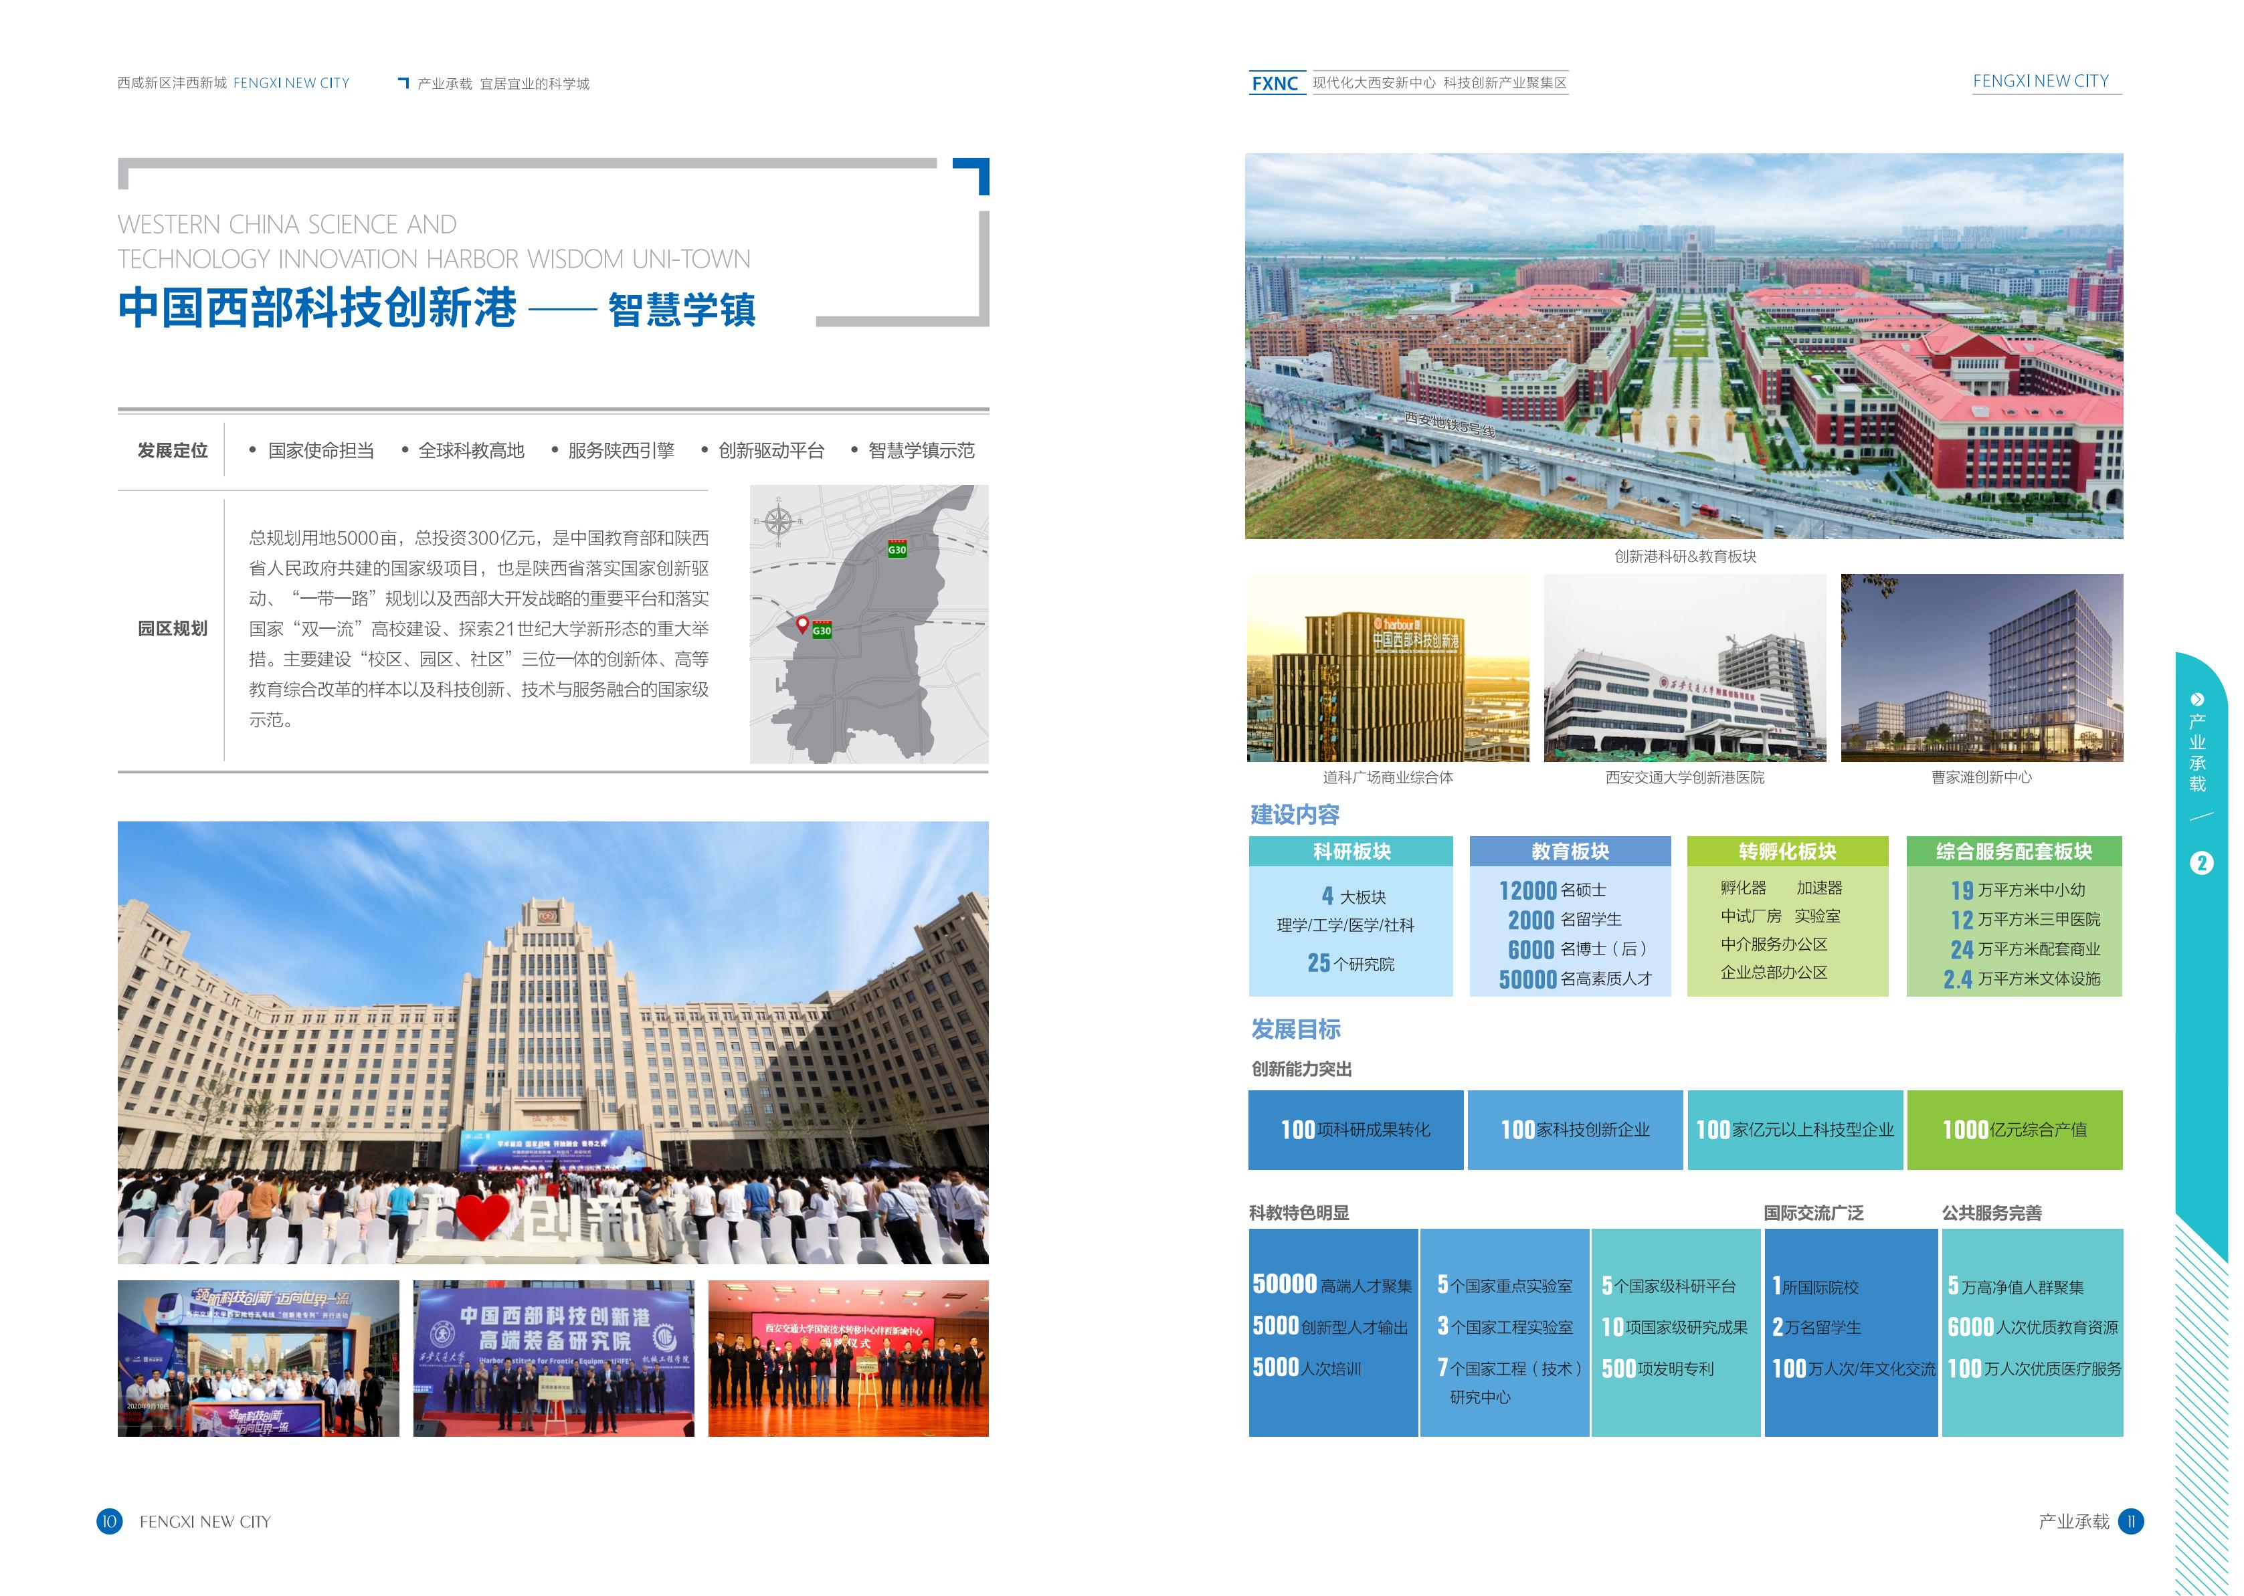Click the 智慧学镇 title text
Image resolution: width=2244 pixels, height=1596 pixels.
coord(681,310)
